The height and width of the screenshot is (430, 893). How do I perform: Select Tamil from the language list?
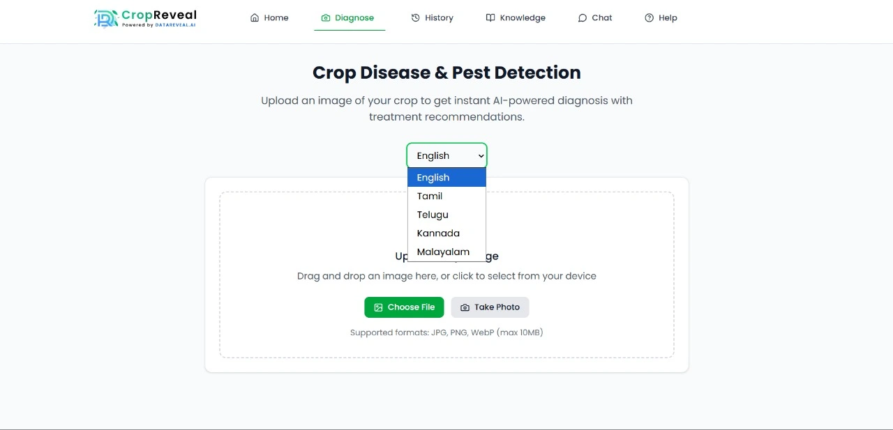coord(429,196)
